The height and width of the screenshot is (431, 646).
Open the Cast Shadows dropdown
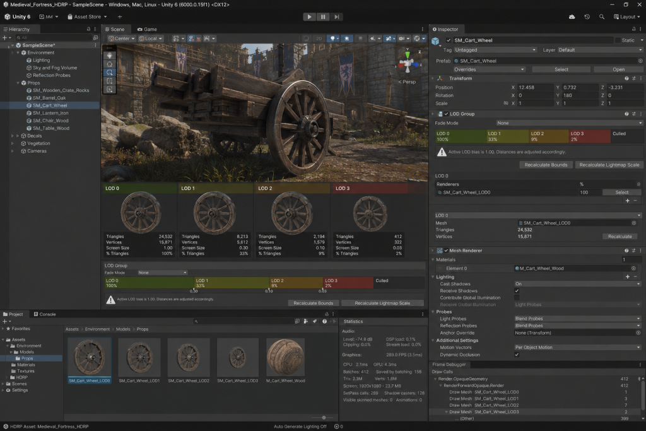(x=578, y=284)
